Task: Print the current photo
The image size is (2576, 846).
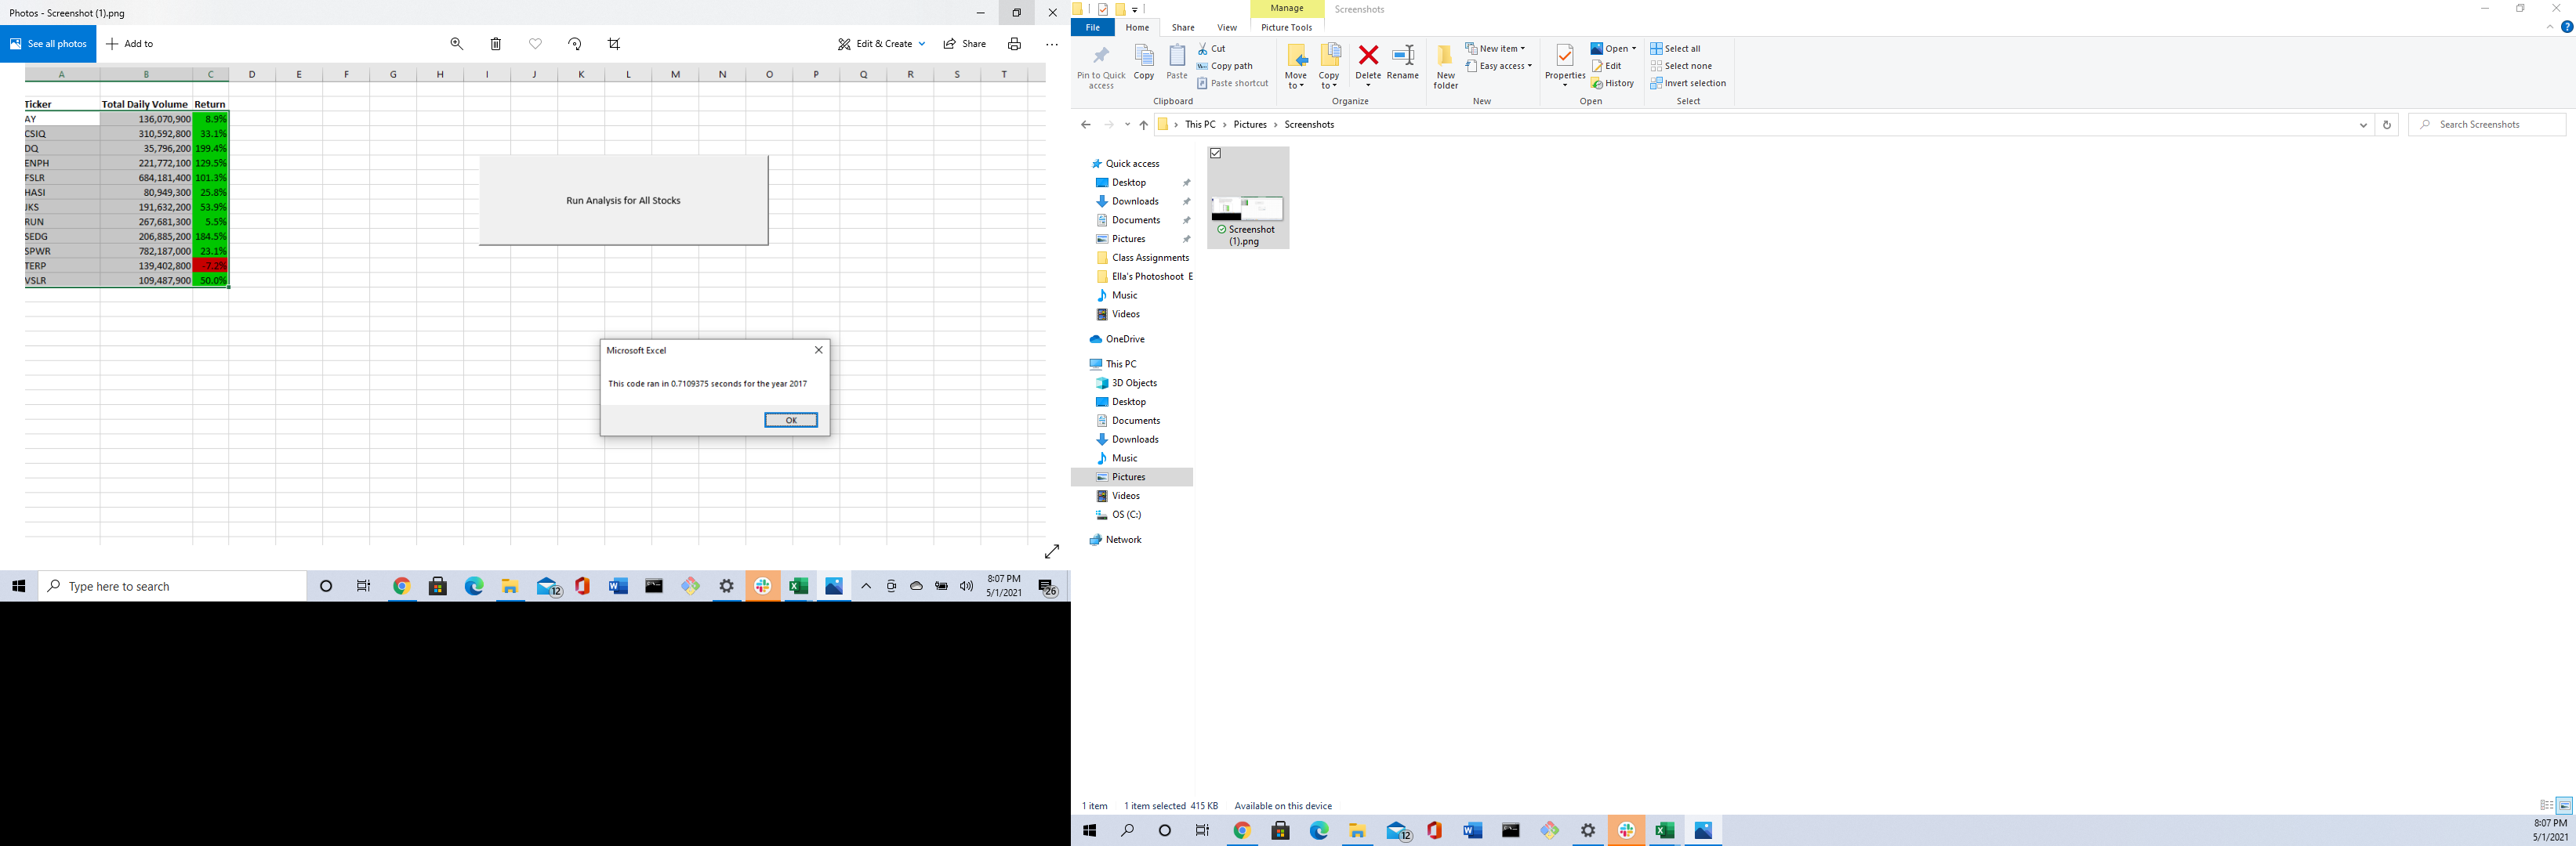Action: tap(1014, 43)
